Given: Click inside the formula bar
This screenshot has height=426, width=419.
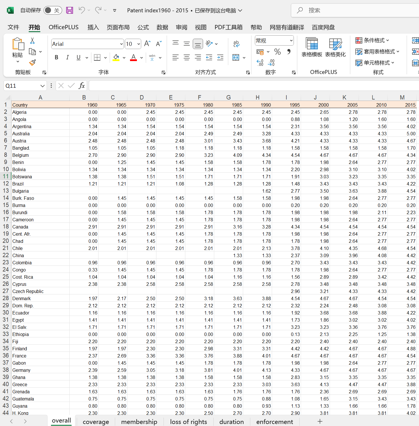Looking at the screenshot, I should [x=254, y=85].
